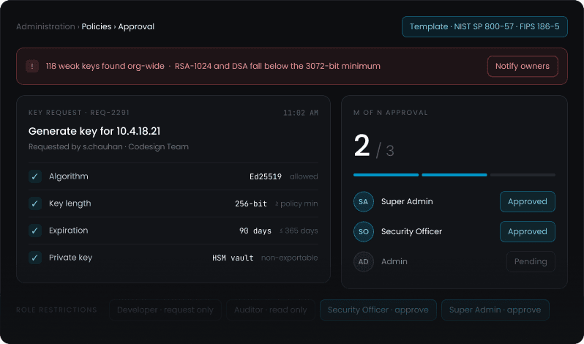Click the 256-bit key length value
Screen dimensions: 584x344
click(251, 203)
